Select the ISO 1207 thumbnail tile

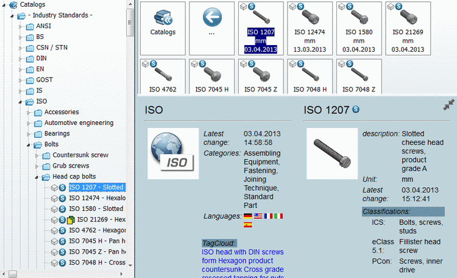click(261, 28)
